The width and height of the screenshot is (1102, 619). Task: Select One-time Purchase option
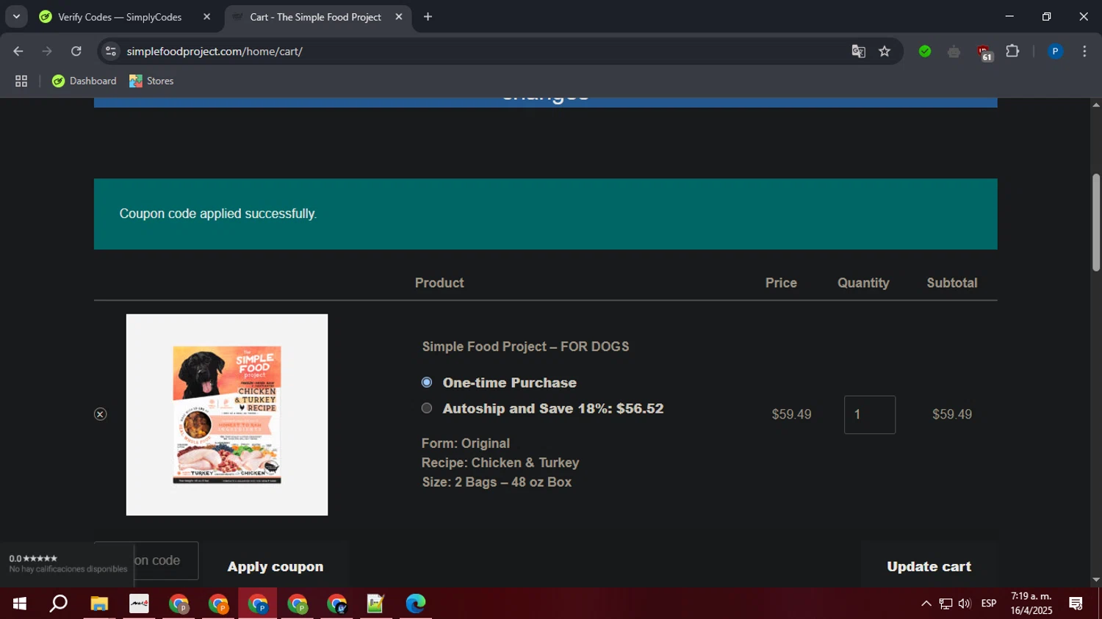(427, 383)
